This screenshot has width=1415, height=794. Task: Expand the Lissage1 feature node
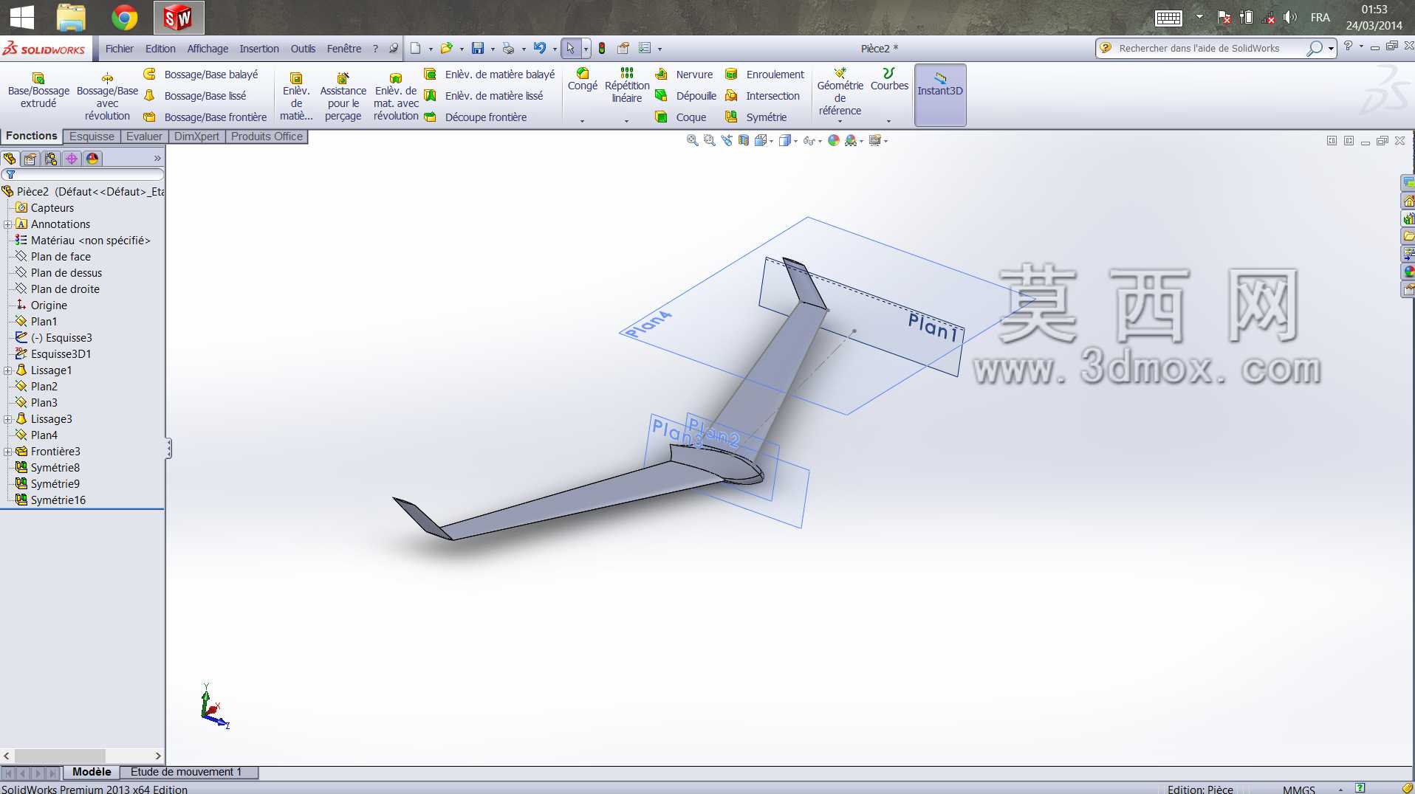(x=7, y=370)
